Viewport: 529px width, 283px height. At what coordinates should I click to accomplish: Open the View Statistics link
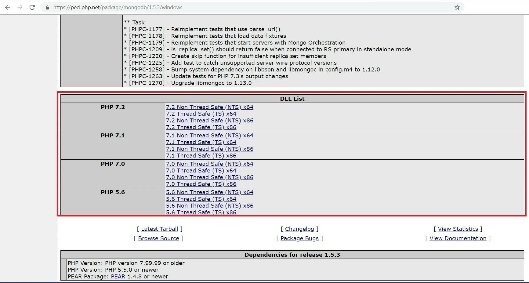[x=458, y=229]
